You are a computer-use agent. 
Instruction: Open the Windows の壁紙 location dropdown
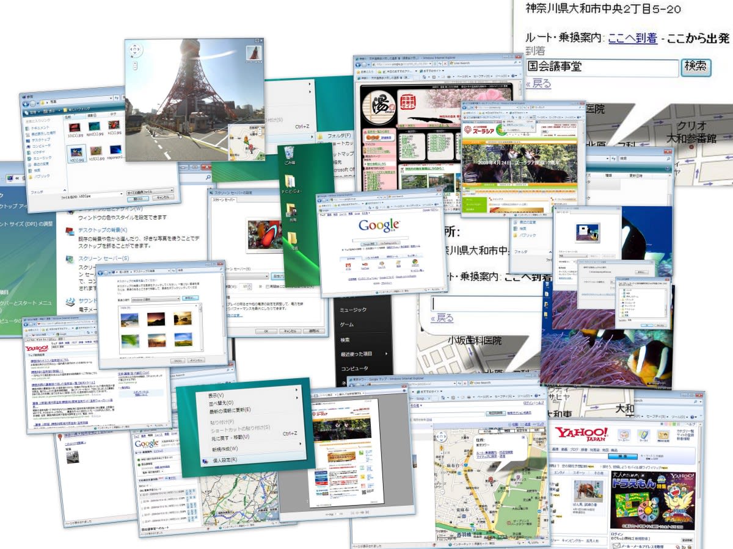pyautogui.click(x=156, y=299)
